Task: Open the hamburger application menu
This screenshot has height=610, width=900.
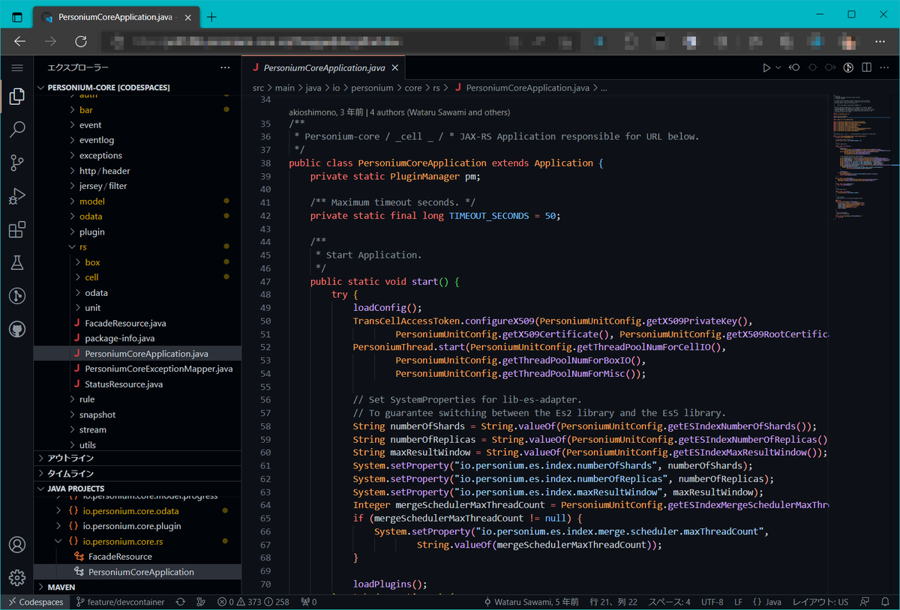Action: pyautogui.click(x=16, y=67)
